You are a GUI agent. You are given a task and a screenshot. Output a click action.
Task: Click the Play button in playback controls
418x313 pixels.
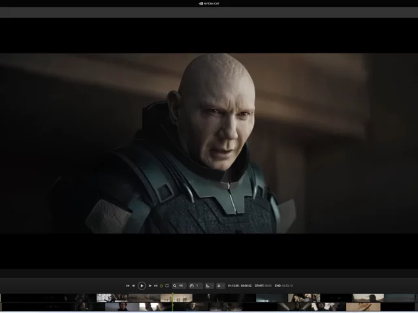coord(142,286)
